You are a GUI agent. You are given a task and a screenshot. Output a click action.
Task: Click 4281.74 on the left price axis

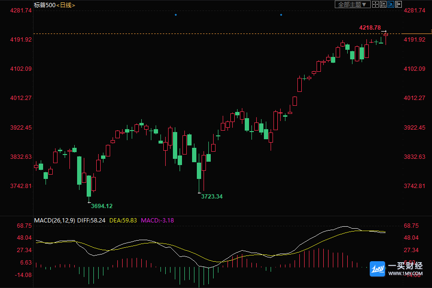[21, 11]
